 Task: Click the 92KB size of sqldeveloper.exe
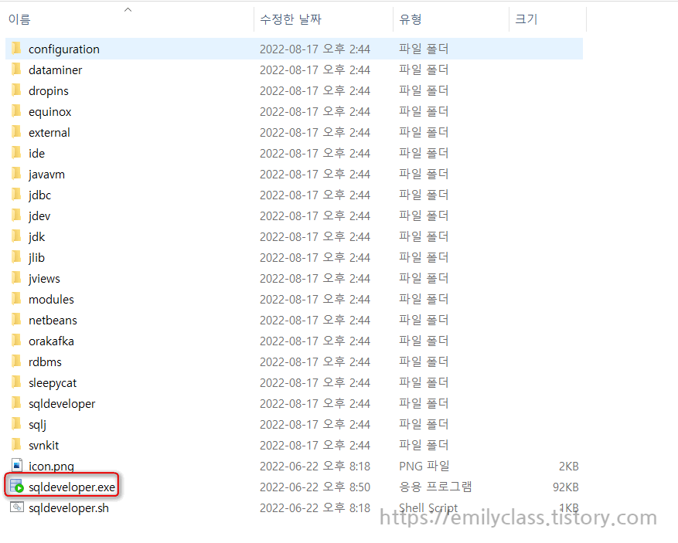(566, 487)
